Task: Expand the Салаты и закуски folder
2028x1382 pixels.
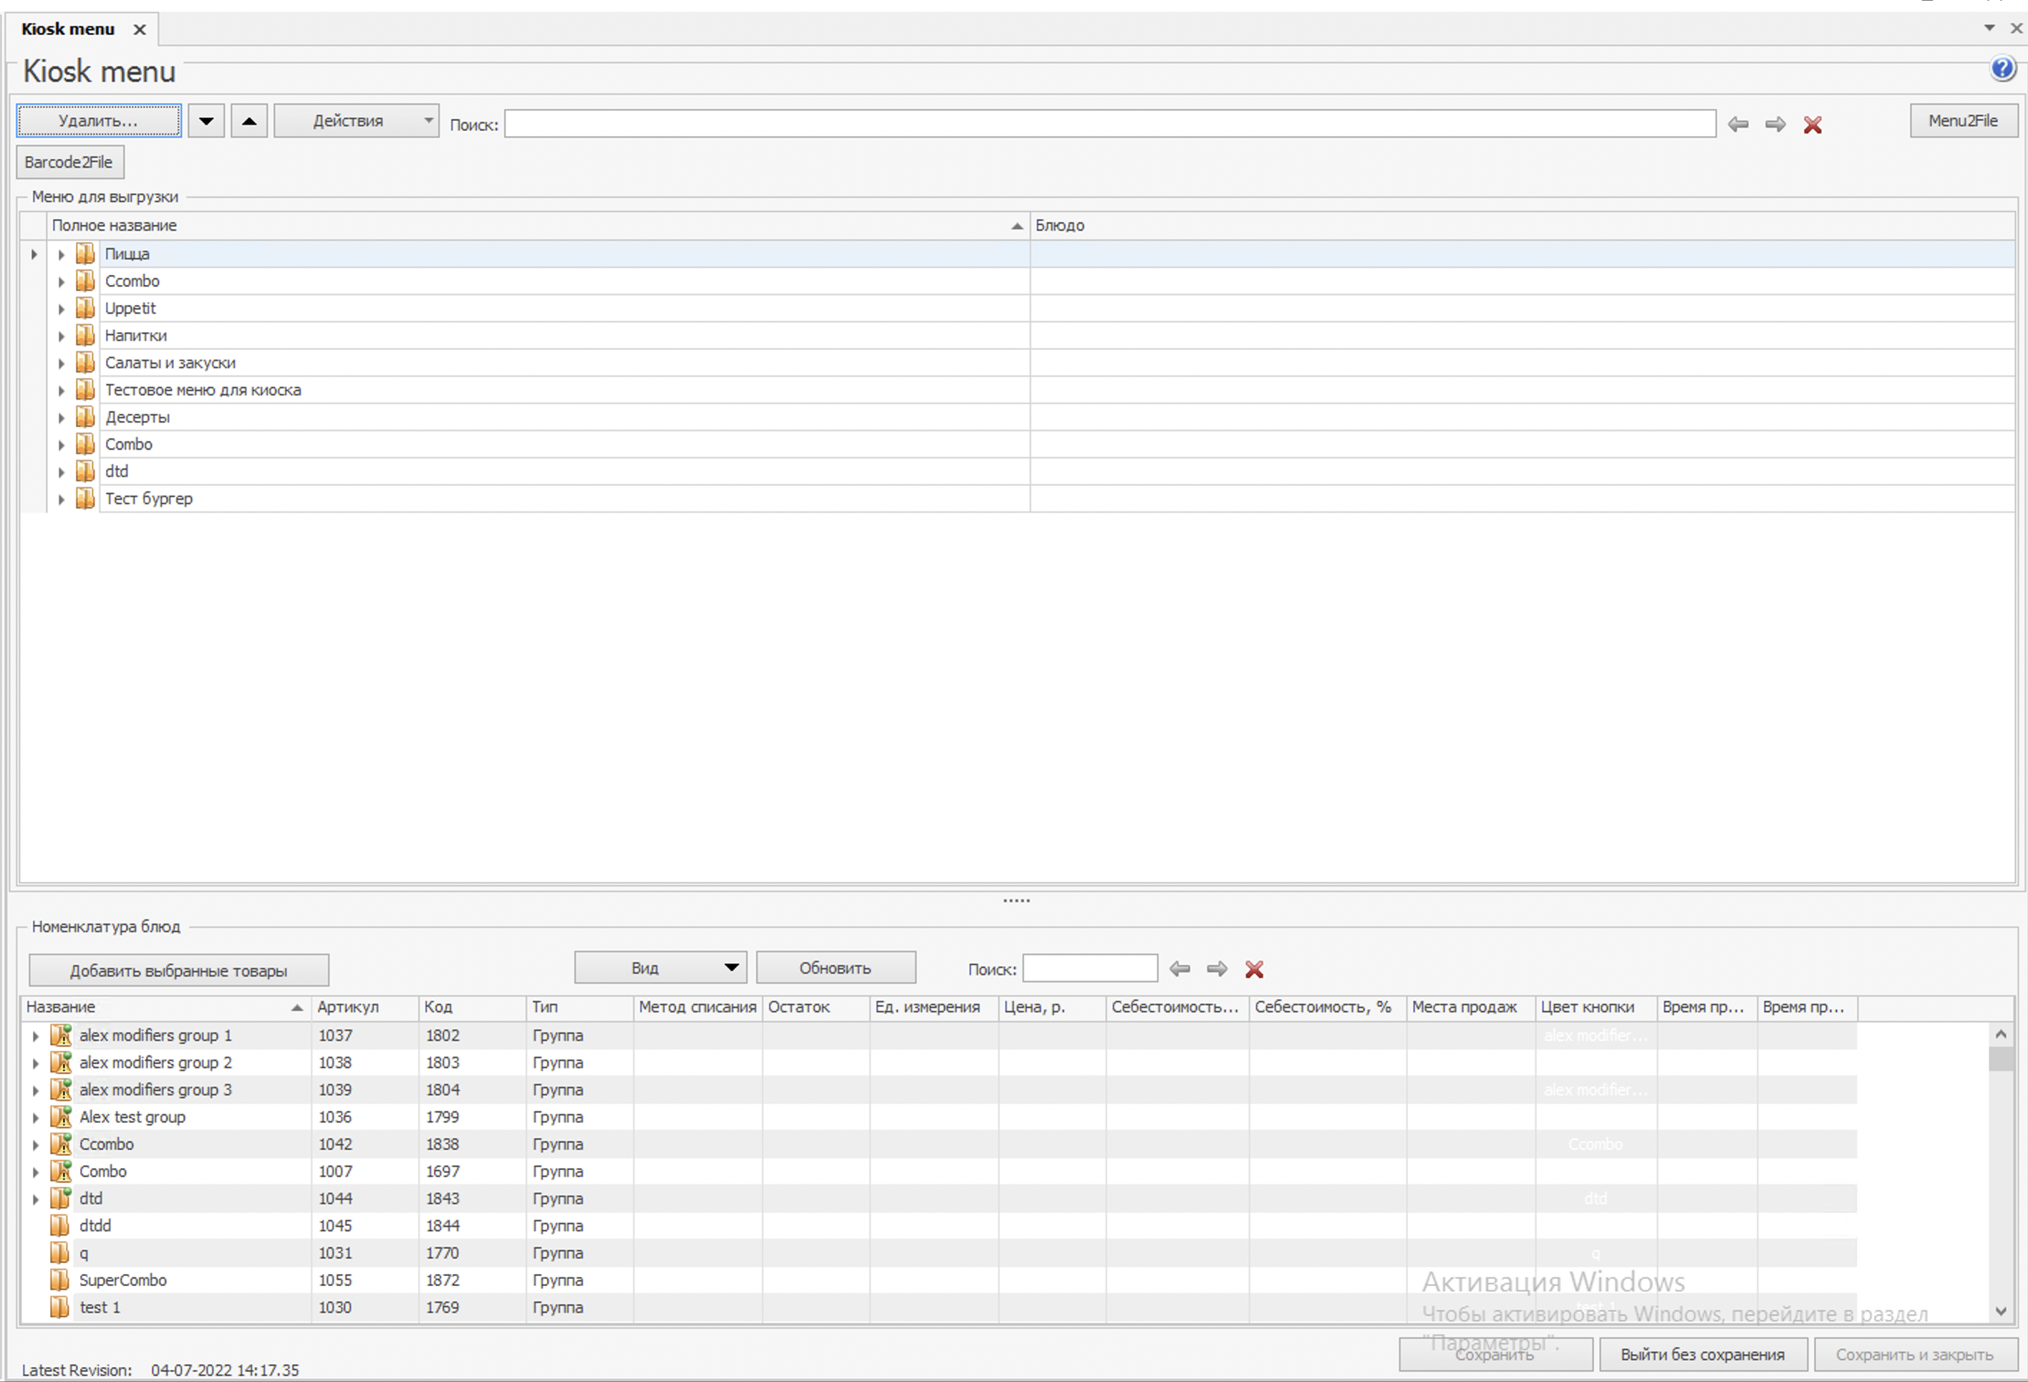Action: [61, 363]
